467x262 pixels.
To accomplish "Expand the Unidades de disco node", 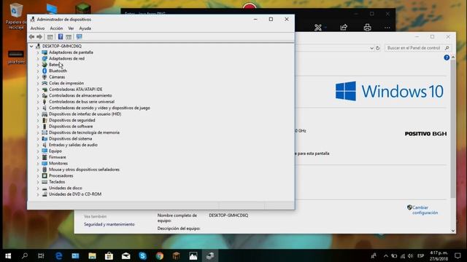I will click(38, 188).
